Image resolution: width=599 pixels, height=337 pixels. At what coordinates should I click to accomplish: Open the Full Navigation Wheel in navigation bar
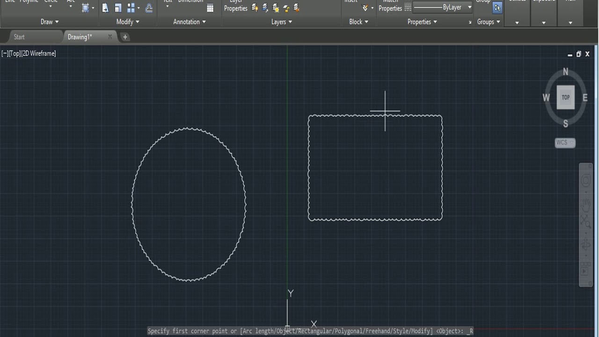[586, 182]
